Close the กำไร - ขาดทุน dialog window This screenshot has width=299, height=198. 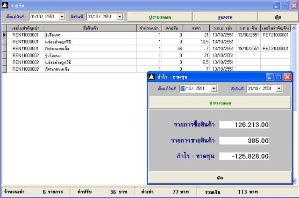point(287,77)
